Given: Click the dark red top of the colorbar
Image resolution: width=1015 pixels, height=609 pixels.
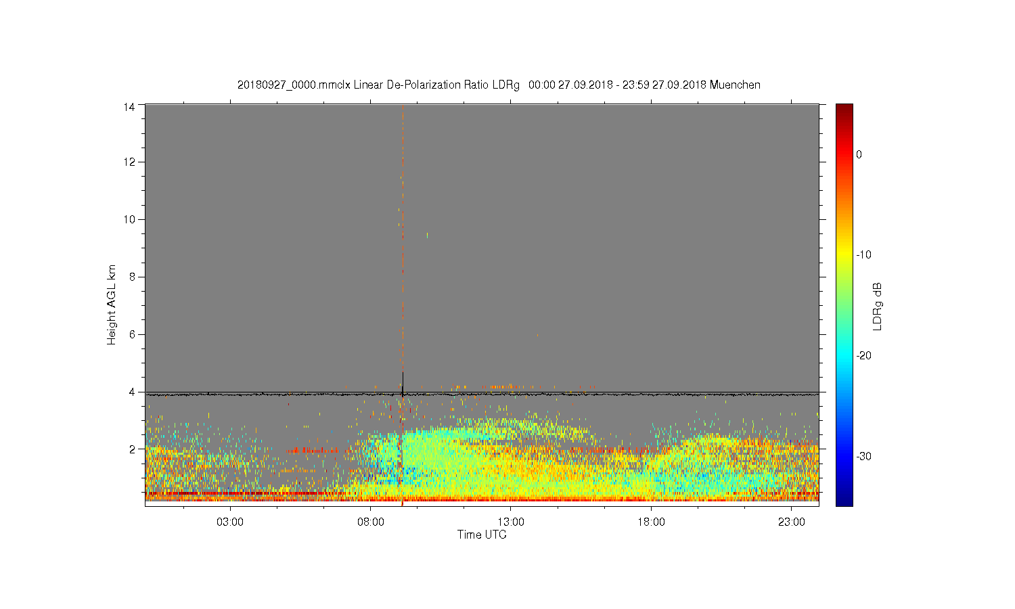Looking at the screenshot, I should [x=844, y=110].
